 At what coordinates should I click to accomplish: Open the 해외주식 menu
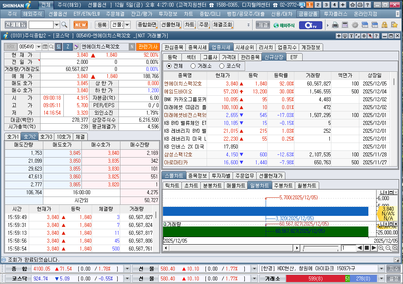click(x=32, y=14)
